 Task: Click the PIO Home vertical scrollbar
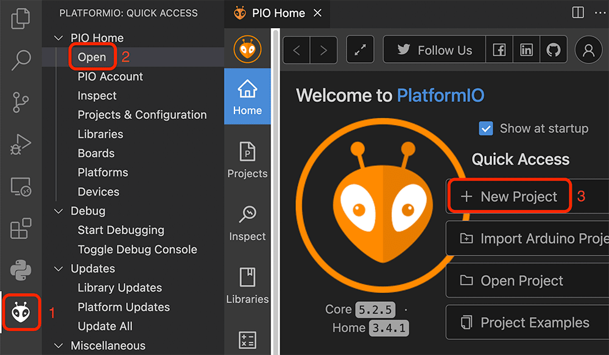pos(275,192)
